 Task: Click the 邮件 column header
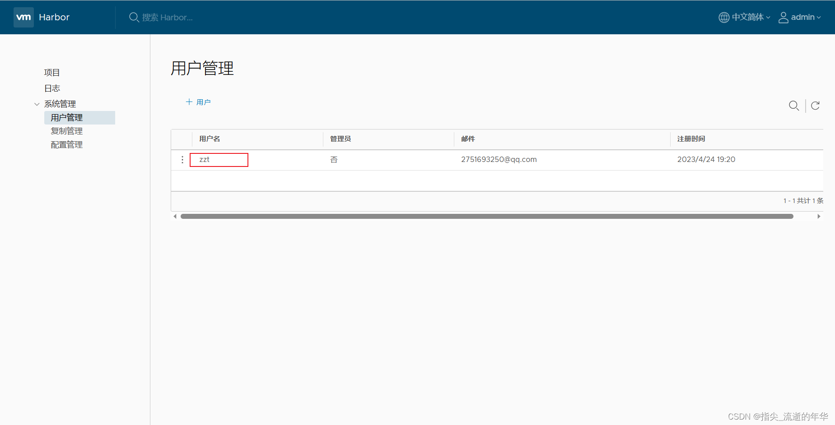click(468, 139)
